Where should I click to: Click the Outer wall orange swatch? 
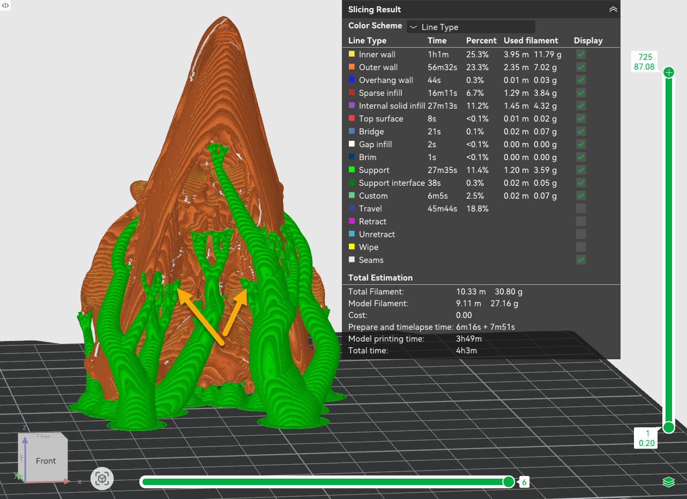coord(352,67)
